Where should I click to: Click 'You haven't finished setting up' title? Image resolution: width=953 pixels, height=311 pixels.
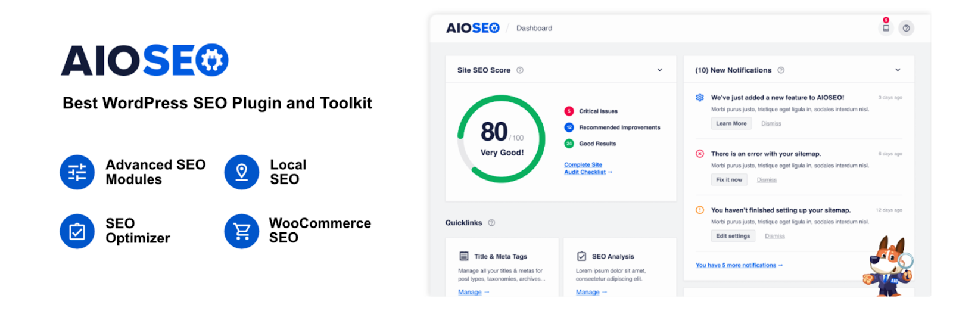780,210
